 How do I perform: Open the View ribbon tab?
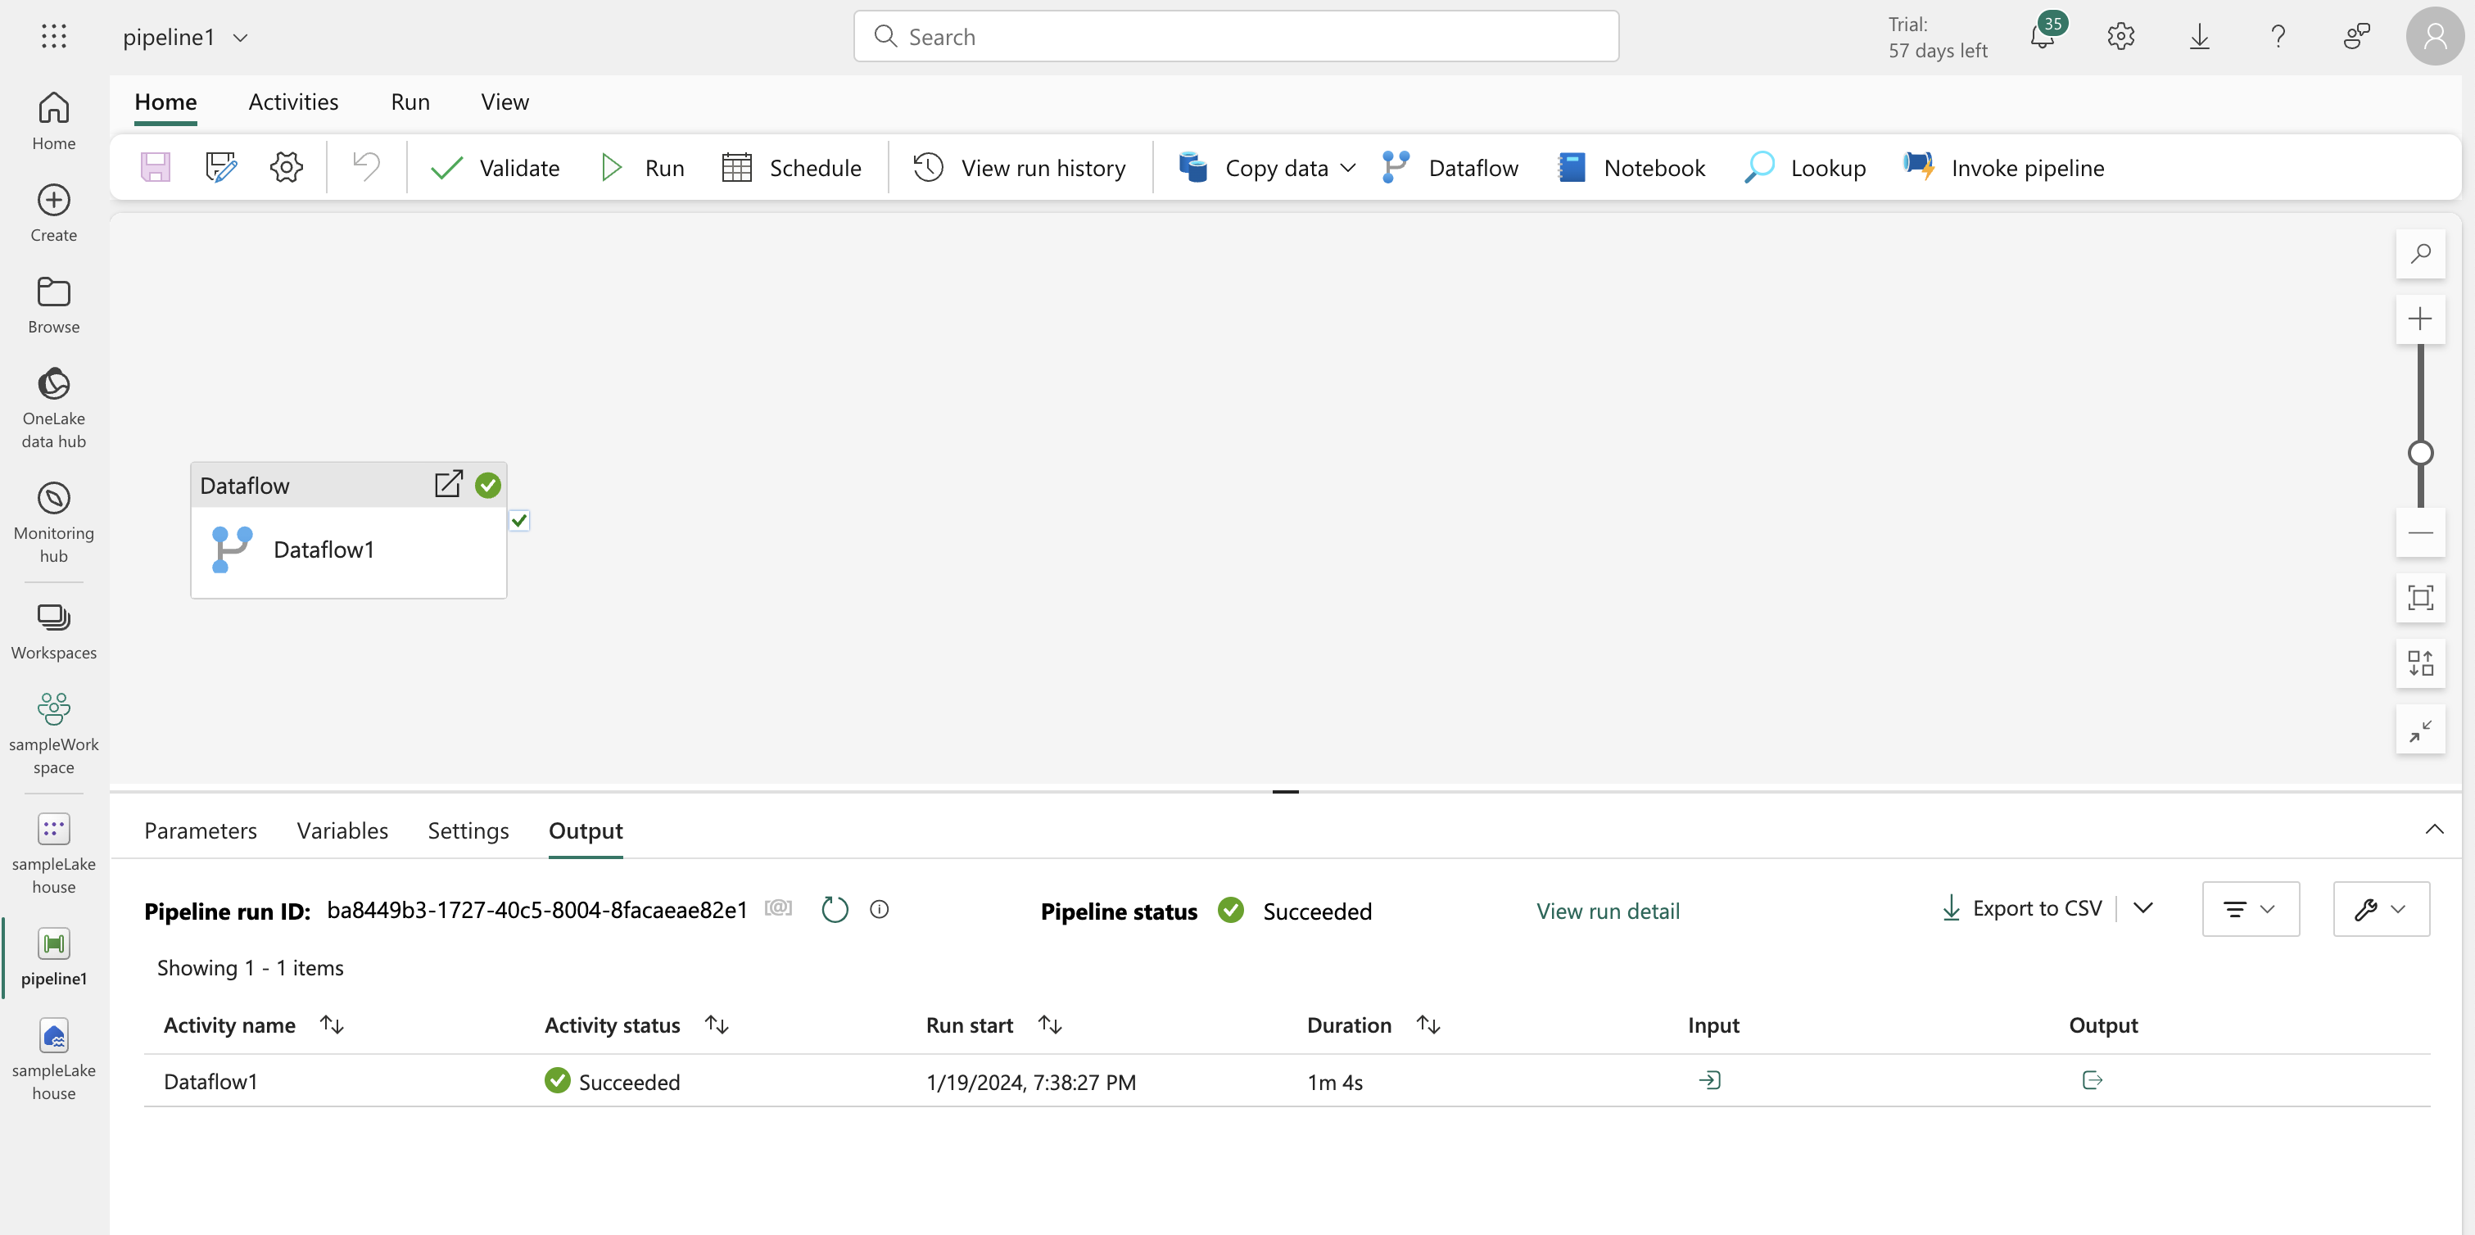[505, 102]
